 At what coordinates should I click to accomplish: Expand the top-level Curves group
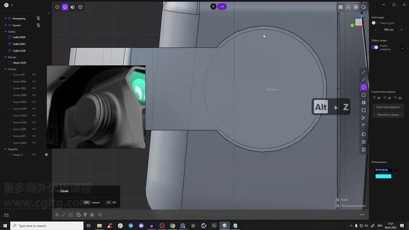pyautogui.click(x=6, y=25)
